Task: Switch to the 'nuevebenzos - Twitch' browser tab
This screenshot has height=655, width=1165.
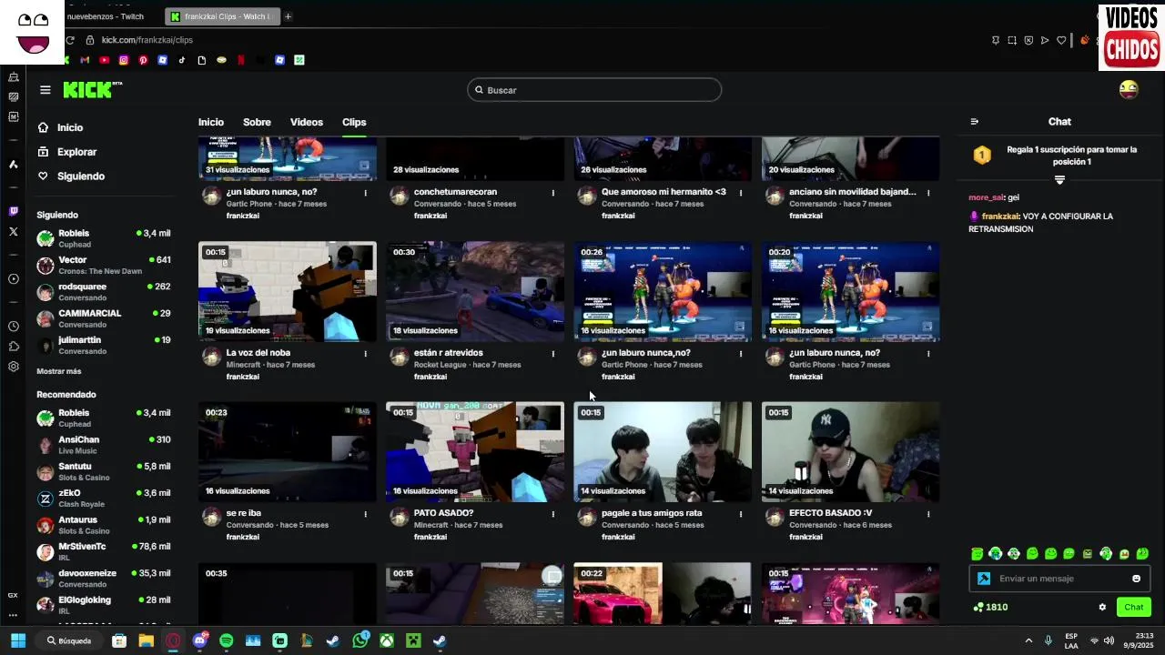Action: click(106, 16)
